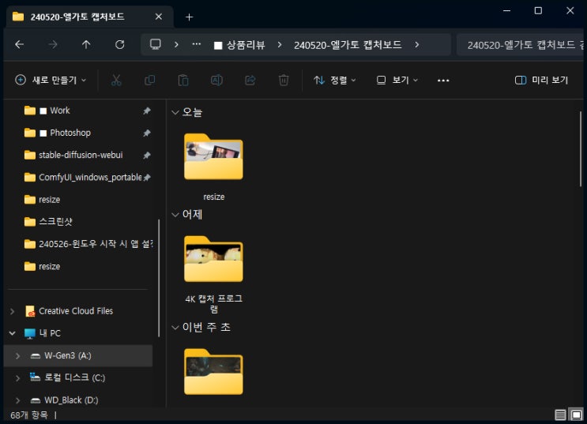Expand Creative Cloud Files tree node
This screenshot has height=424, width=587.
pyautogui.click(x=13, y=311)
